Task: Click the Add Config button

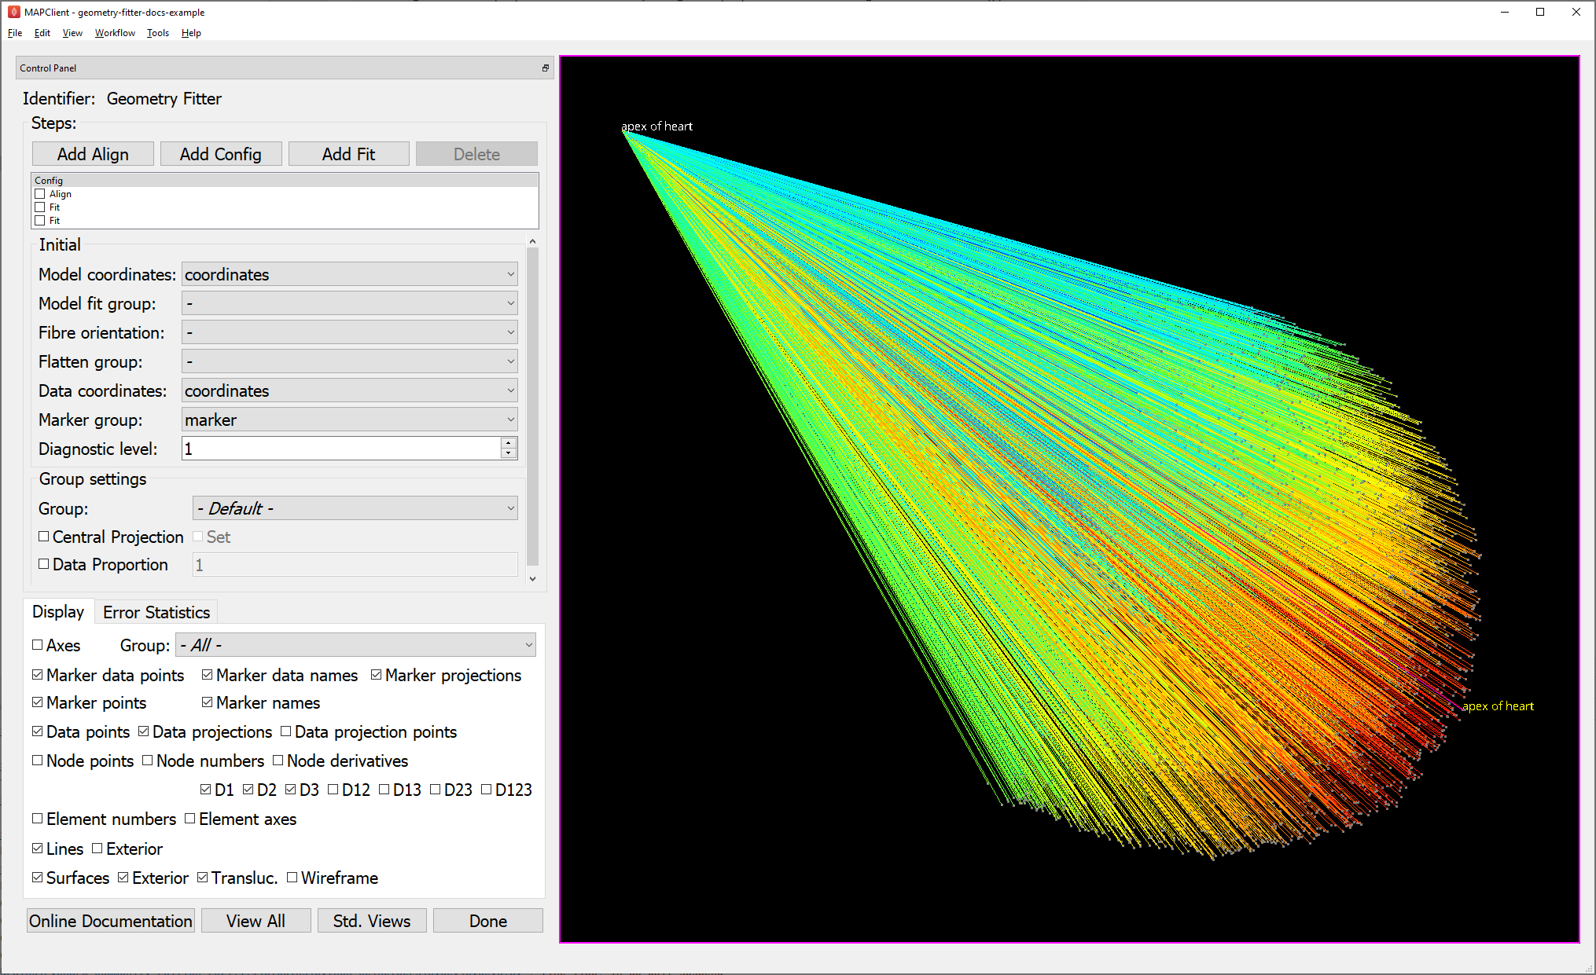Action: tap(221, 154)
